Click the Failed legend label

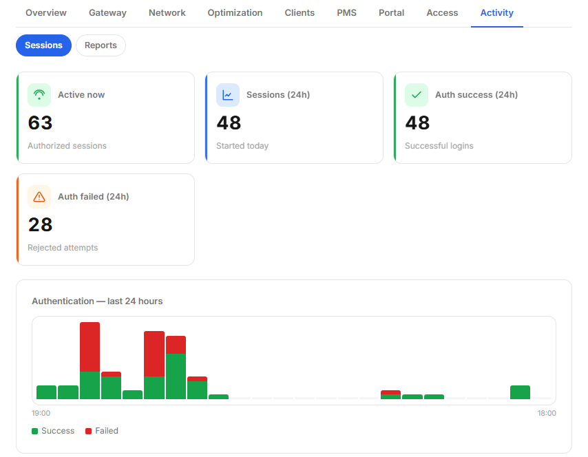[107, 431]
